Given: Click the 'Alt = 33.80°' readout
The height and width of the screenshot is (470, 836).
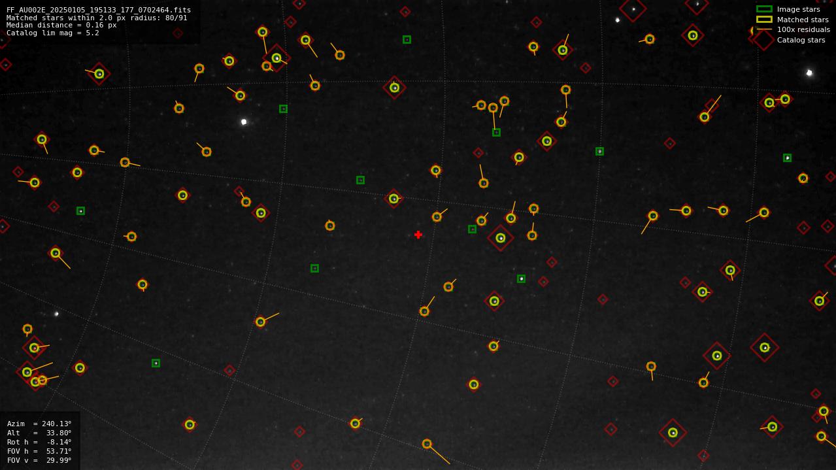Looking at the screenshot, I should 39,433.
